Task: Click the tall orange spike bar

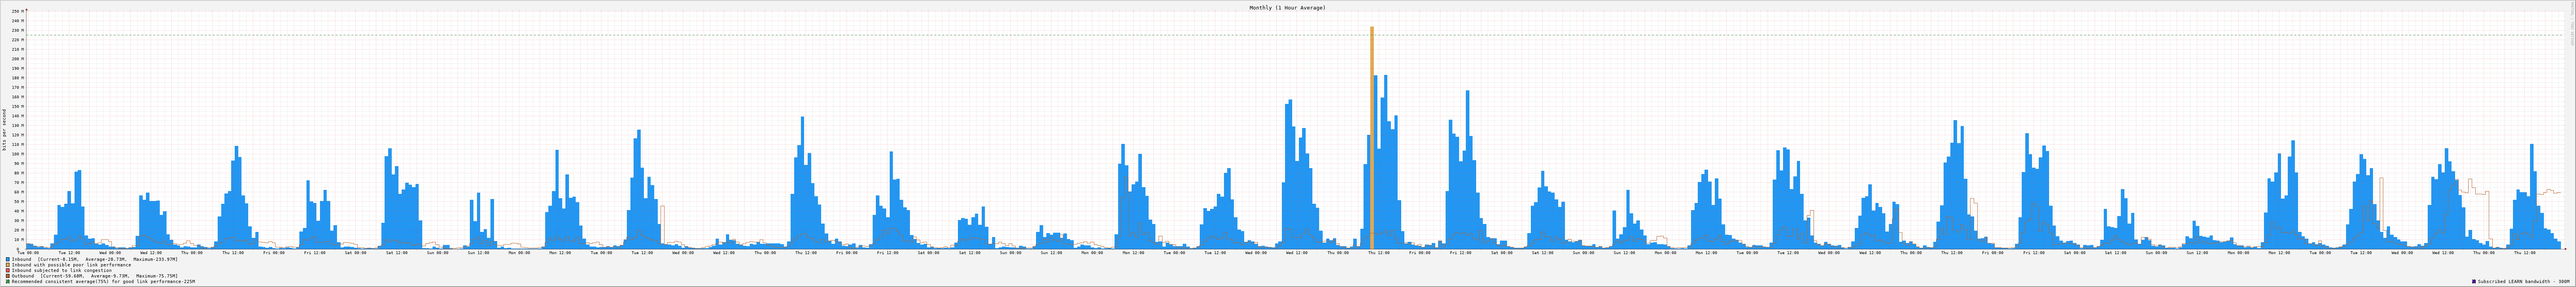Action: 1372,130
